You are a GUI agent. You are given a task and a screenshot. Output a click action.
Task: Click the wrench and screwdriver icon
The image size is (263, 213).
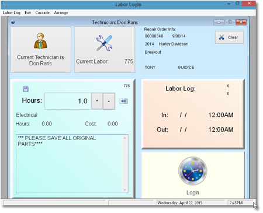click(x=105, y=43)
